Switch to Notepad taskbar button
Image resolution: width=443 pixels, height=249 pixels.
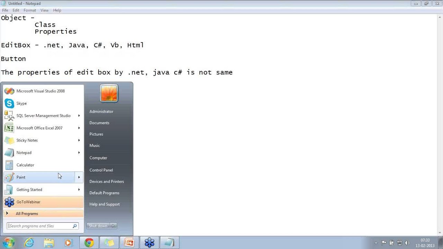(x=170, y=243)
